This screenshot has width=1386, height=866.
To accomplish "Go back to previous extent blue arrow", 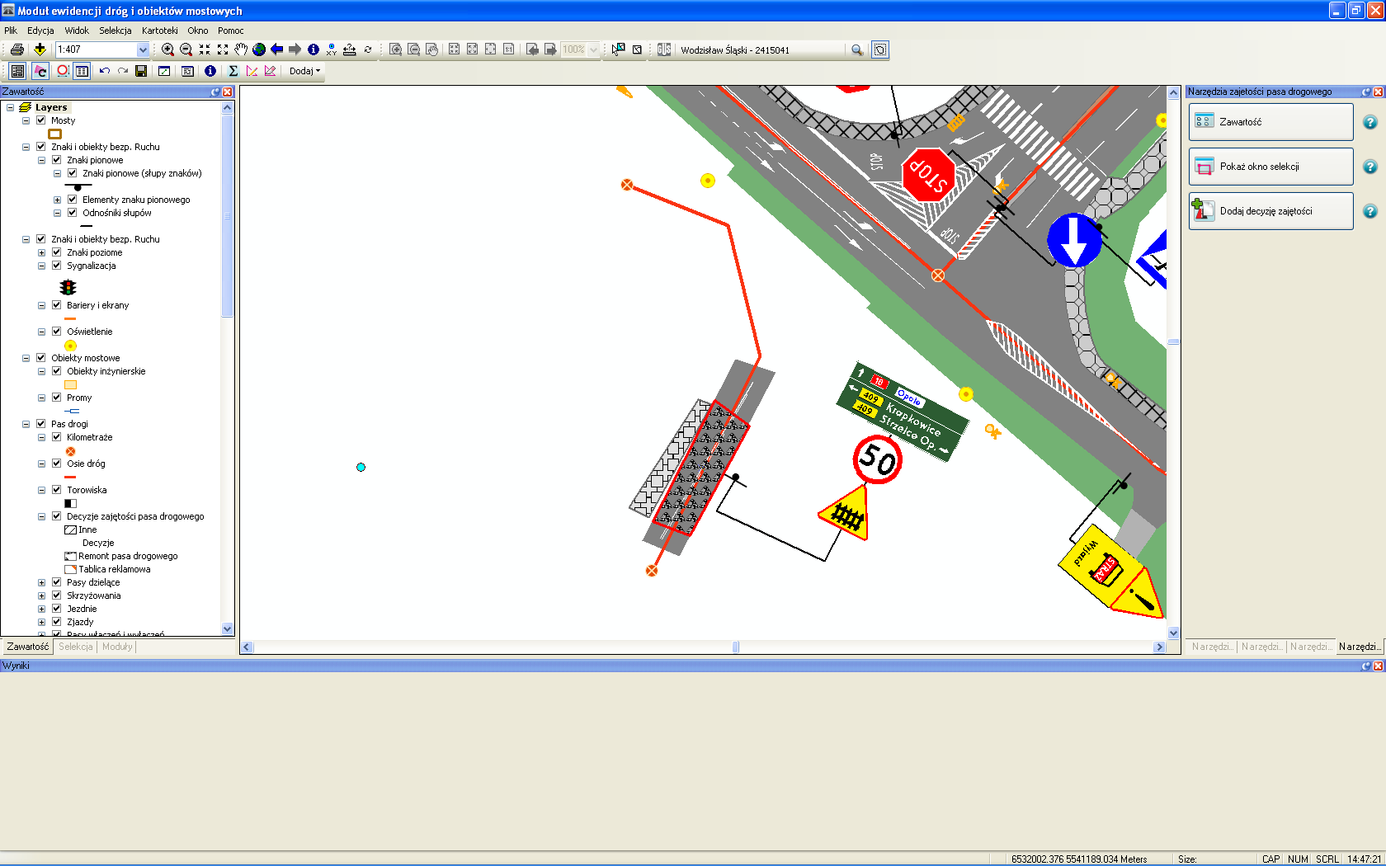I will [x=276, y=49].
